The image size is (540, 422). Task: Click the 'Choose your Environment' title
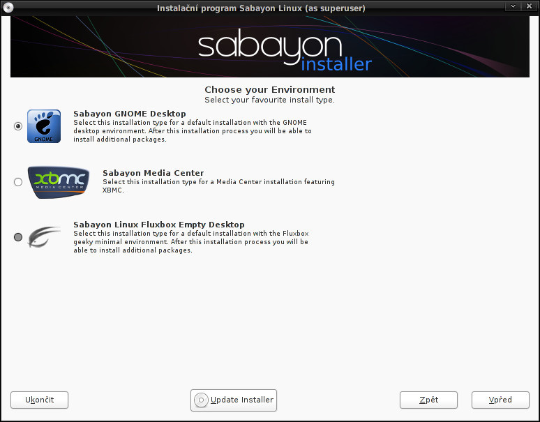(270, 89)
